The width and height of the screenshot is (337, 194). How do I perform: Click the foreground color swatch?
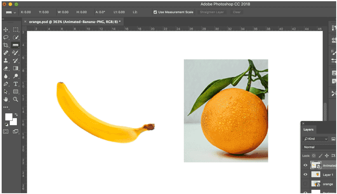click(9, 117)
